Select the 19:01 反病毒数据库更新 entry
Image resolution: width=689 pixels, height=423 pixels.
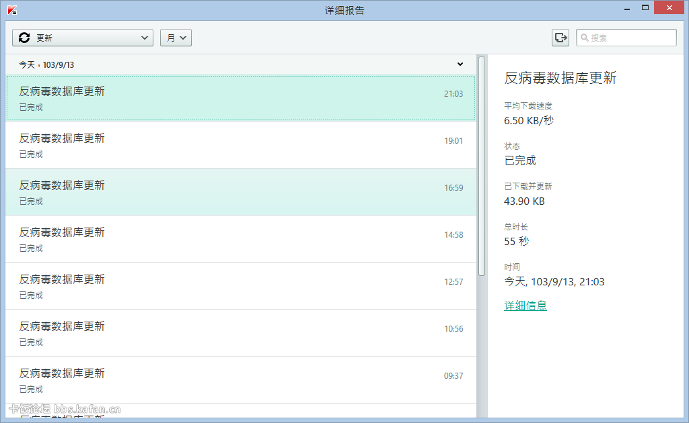[x=241, y=145]
